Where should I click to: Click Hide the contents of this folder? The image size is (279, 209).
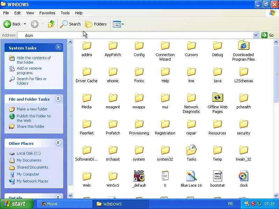tap(34, 60)
